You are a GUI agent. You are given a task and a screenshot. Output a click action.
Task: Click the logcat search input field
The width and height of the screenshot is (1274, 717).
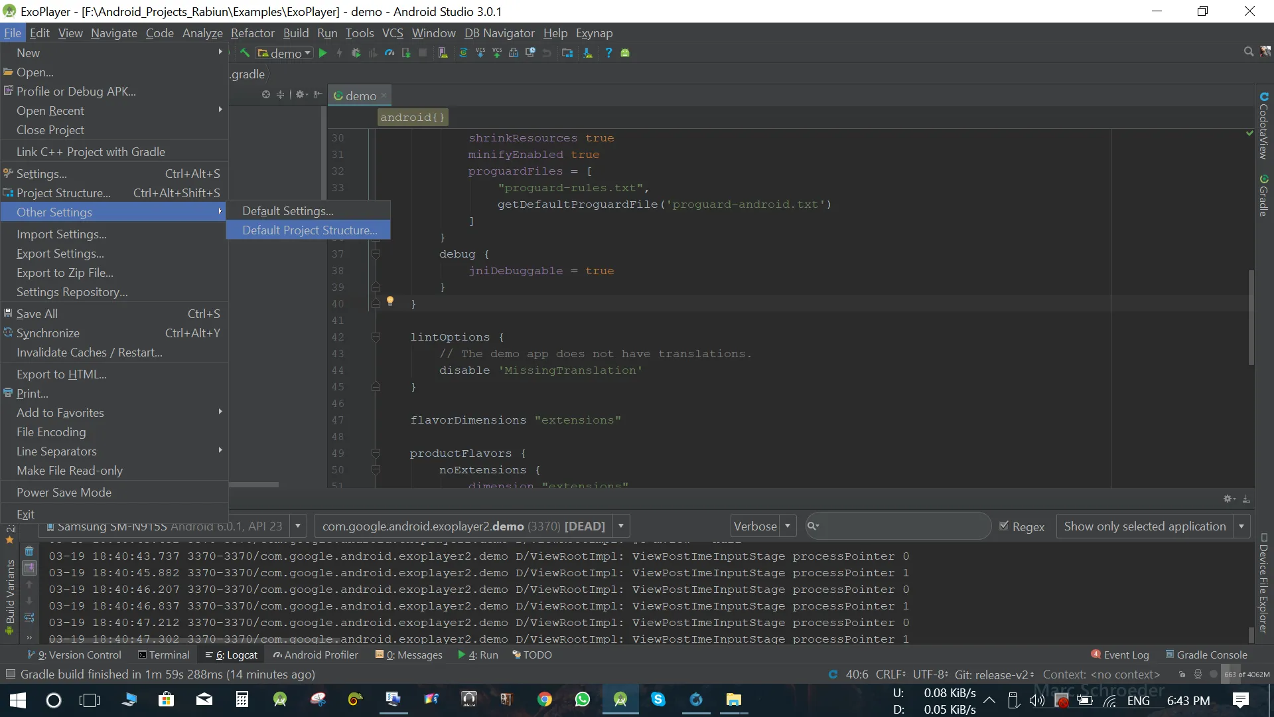click(x=902, y=526)
